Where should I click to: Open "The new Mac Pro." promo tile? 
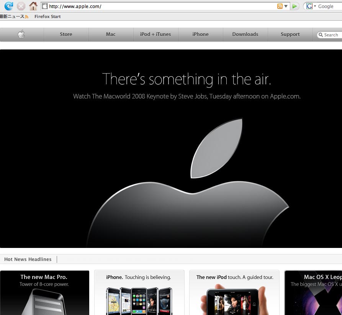click(44, 293)
